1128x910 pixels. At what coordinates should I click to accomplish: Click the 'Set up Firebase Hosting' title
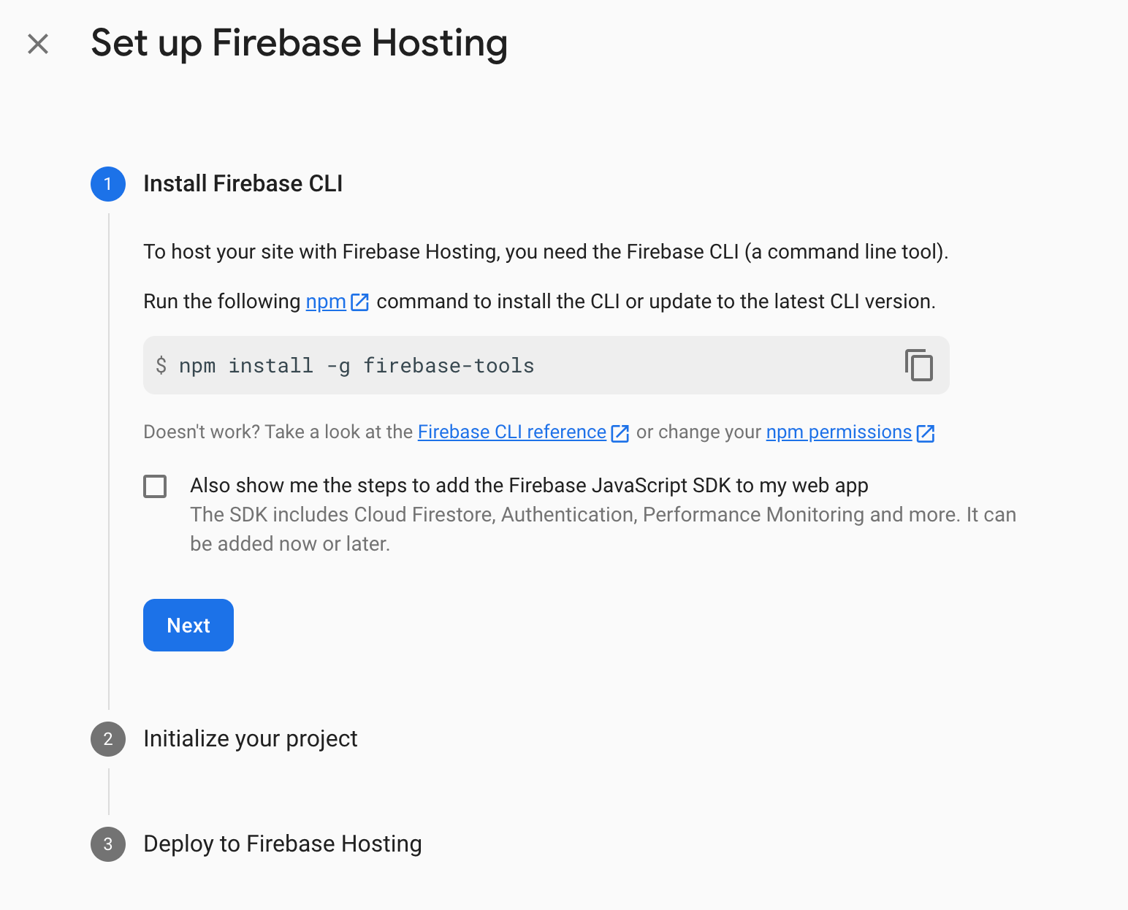[x=299, y=43]
